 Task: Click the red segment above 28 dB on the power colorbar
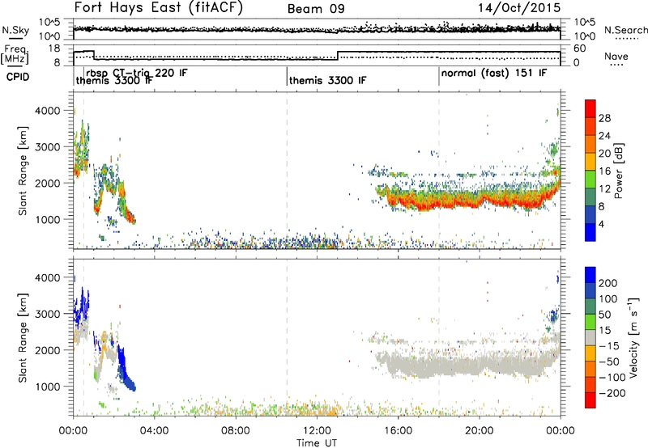point(590,108)
